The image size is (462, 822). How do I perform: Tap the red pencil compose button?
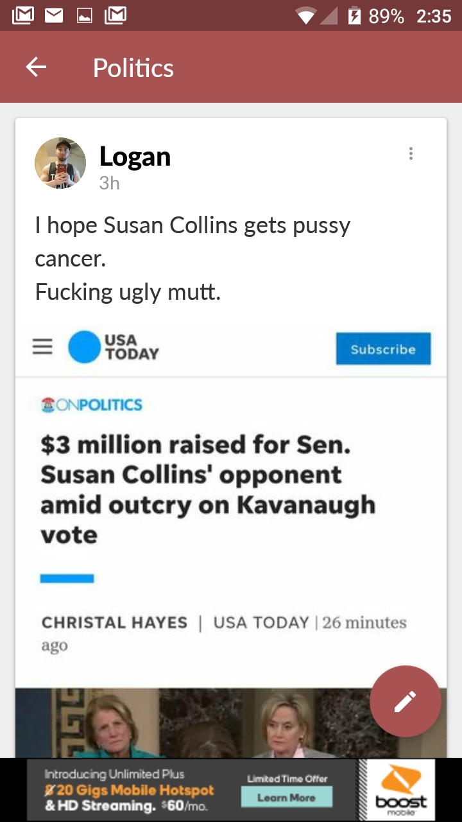coord(405,701)
